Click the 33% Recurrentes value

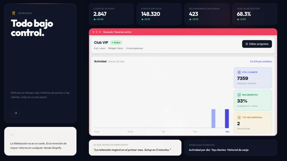[x=242, y=101]
